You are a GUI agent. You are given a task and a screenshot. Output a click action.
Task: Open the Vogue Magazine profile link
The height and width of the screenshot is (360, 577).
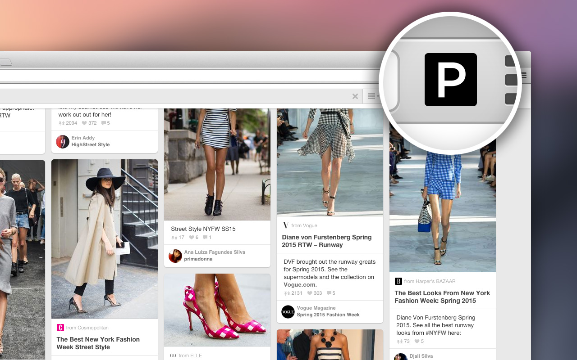click(316, 308)
